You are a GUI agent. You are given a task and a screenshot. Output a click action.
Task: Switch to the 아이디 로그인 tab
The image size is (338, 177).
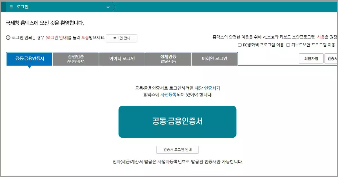(122, 59)
